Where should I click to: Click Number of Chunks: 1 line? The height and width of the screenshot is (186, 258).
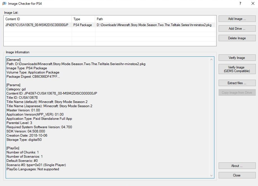[x=23, y=152]
